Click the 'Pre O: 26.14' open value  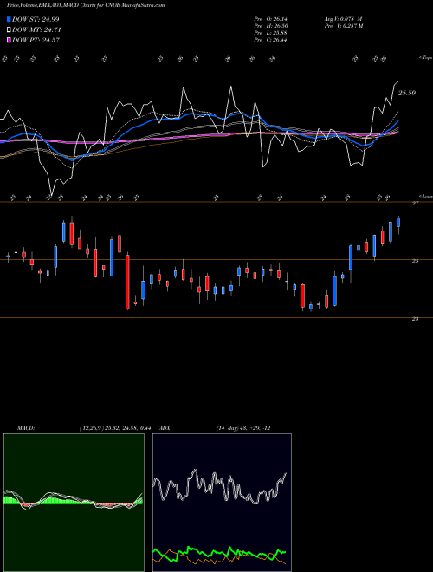[270, 19]
